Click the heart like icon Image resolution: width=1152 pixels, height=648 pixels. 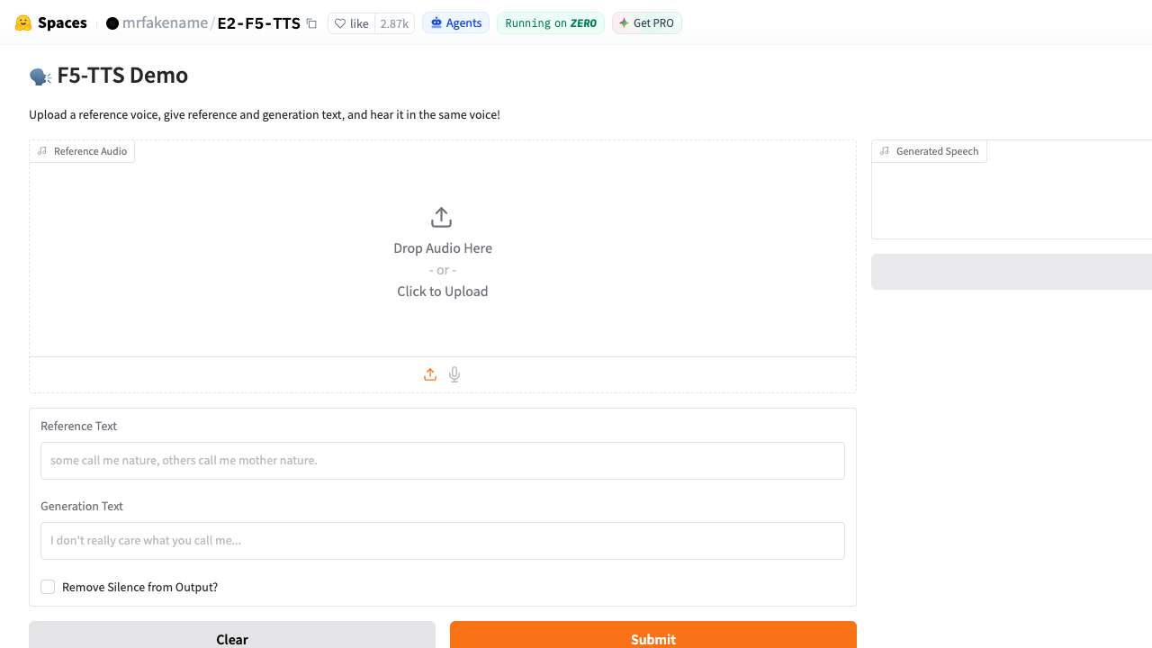click(340, 23)
